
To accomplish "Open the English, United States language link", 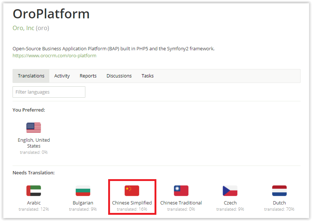I will point(33,143).
